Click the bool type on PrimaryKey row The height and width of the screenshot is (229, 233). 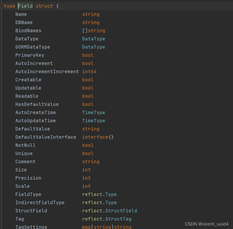coord(88,55)
